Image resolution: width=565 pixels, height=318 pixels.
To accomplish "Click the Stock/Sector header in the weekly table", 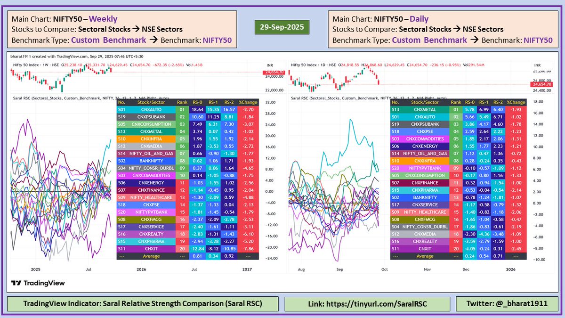I will 152,102.
